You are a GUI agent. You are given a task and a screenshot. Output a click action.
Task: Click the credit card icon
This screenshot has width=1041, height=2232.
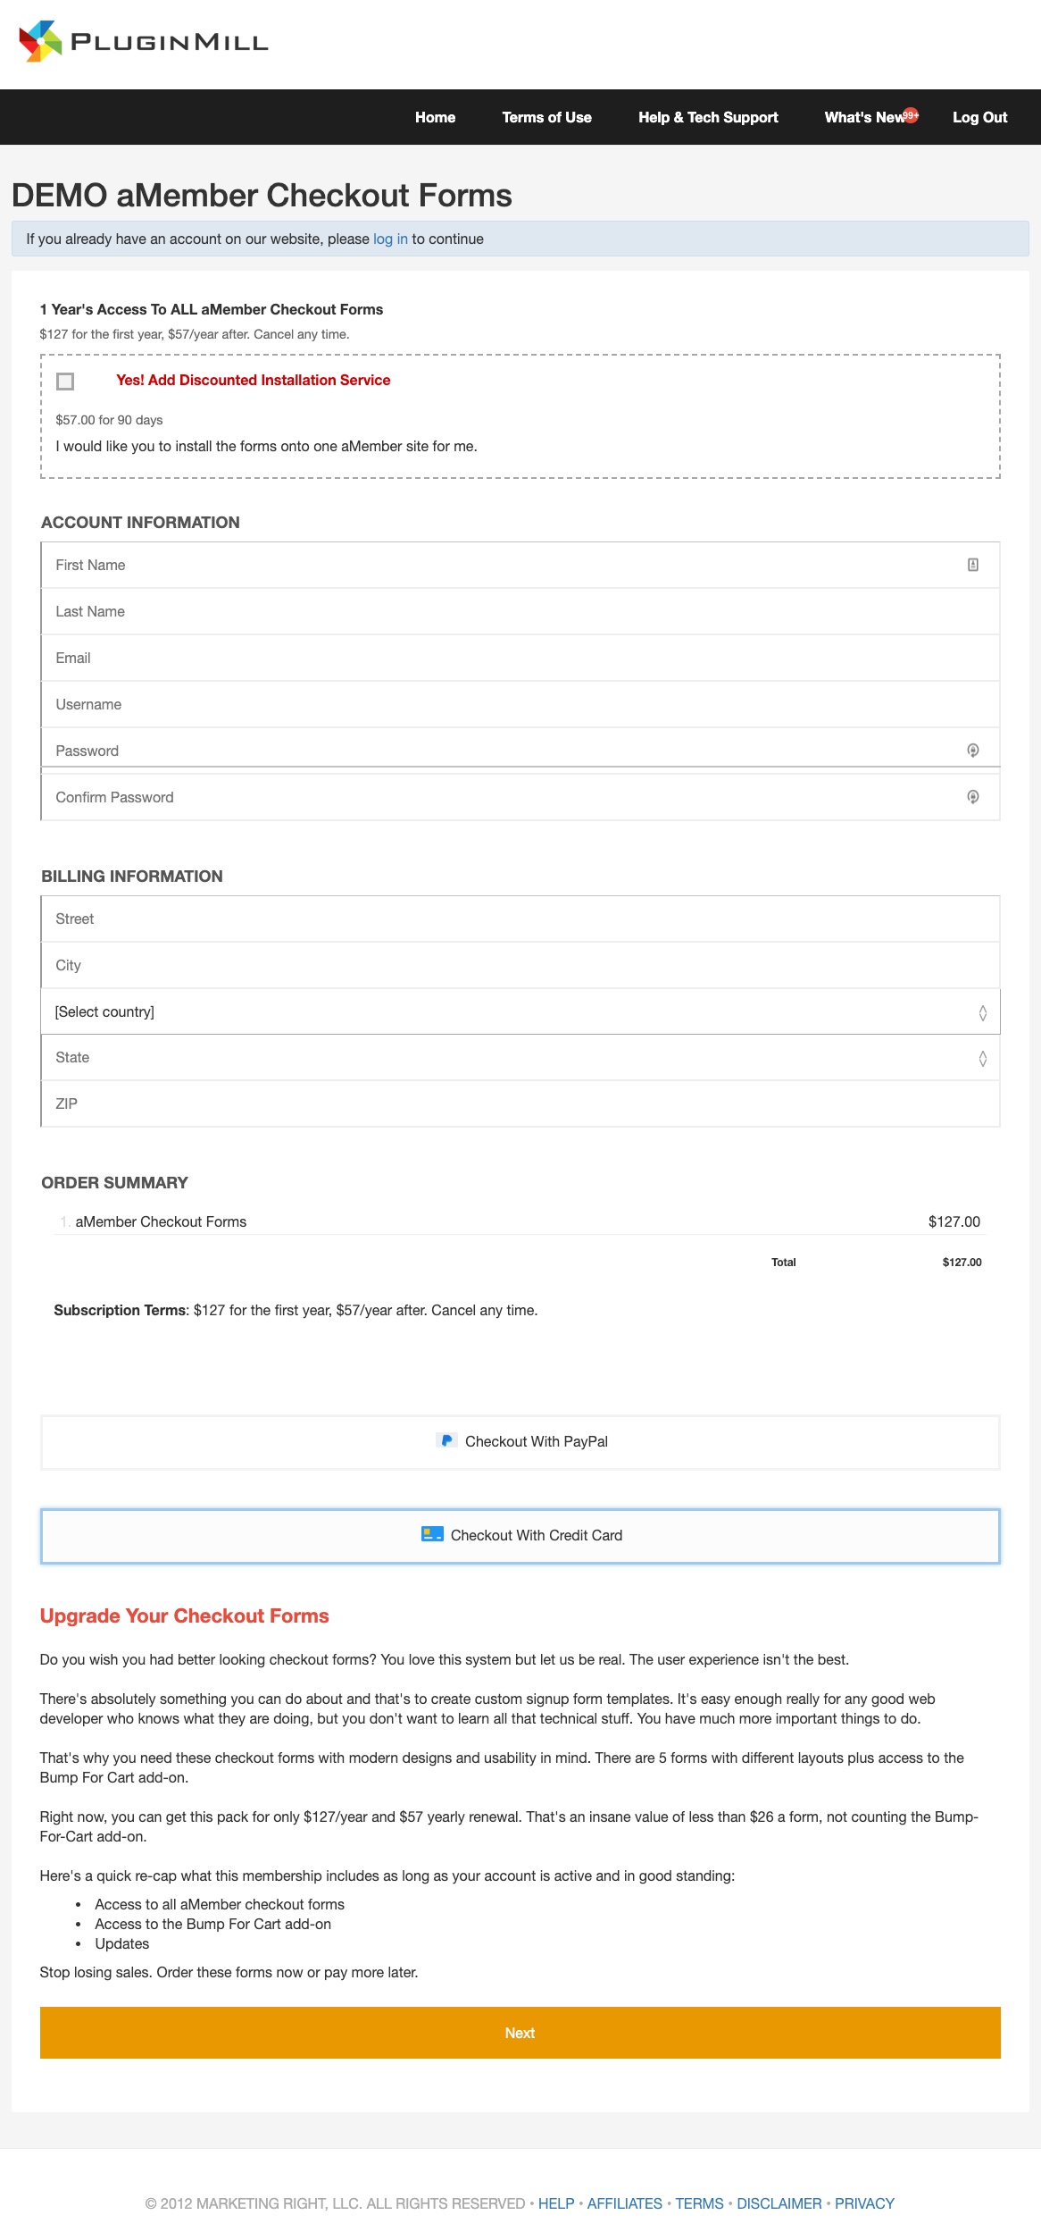[432, 1534]
